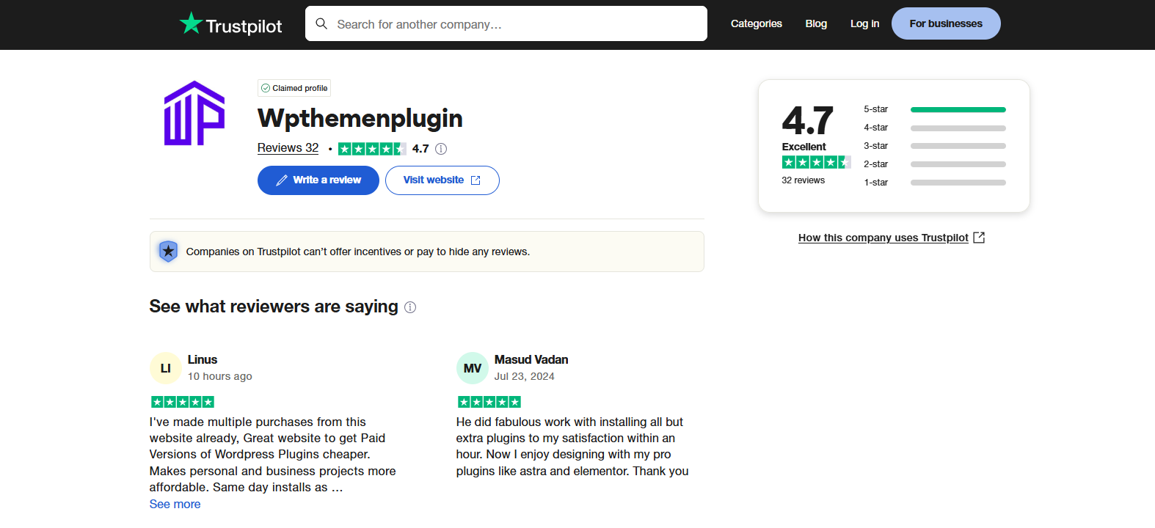Click Linus's LI avatar

click(x=166, y=368)
